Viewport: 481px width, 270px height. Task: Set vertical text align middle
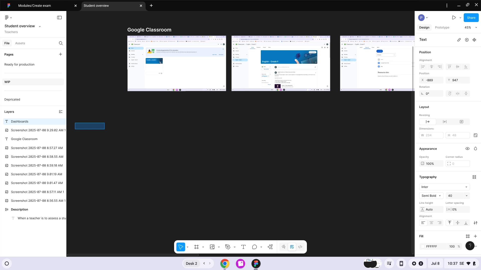[x=458, y=223]
